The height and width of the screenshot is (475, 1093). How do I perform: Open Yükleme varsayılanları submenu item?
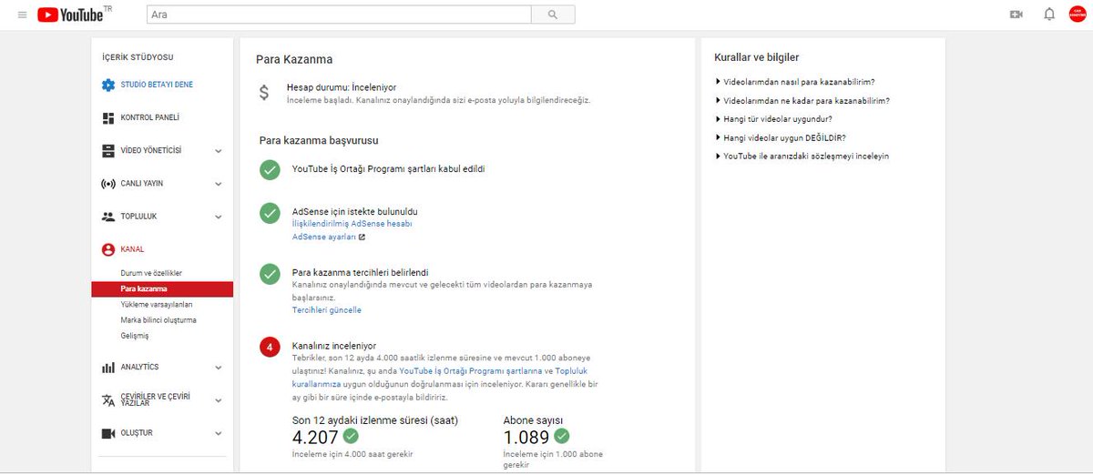157,305
